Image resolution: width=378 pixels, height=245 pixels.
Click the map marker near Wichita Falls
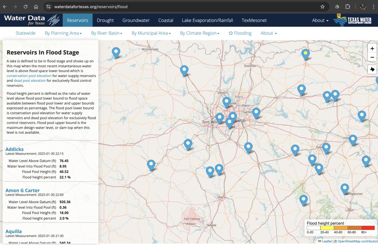point(116,52)
